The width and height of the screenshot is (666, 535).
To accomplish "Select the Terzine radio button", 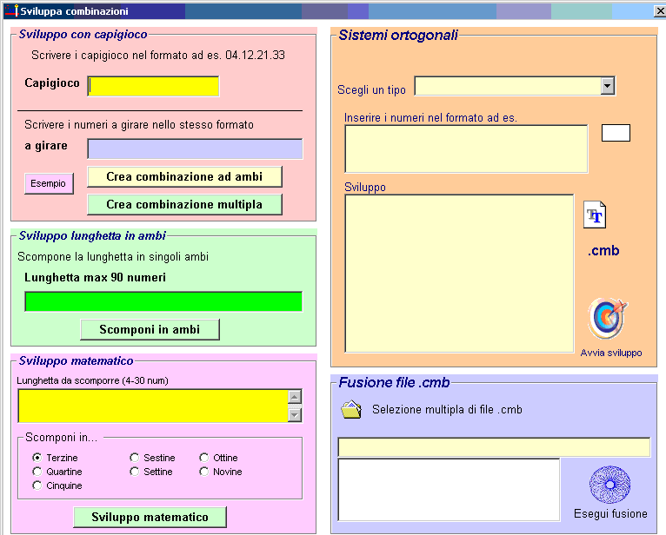I will click(37, 458).
